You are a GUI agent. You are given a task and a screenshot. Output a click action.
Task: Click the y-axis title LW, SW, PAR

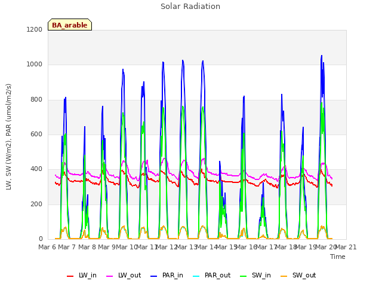[x=8, y=137]
